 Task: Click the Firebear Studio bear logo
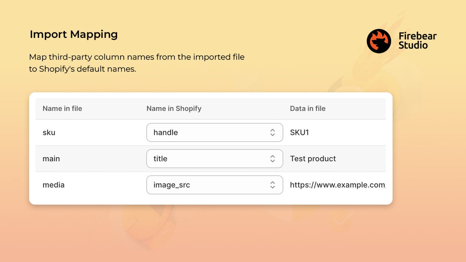pyautogui.click(x=379, y=41)
